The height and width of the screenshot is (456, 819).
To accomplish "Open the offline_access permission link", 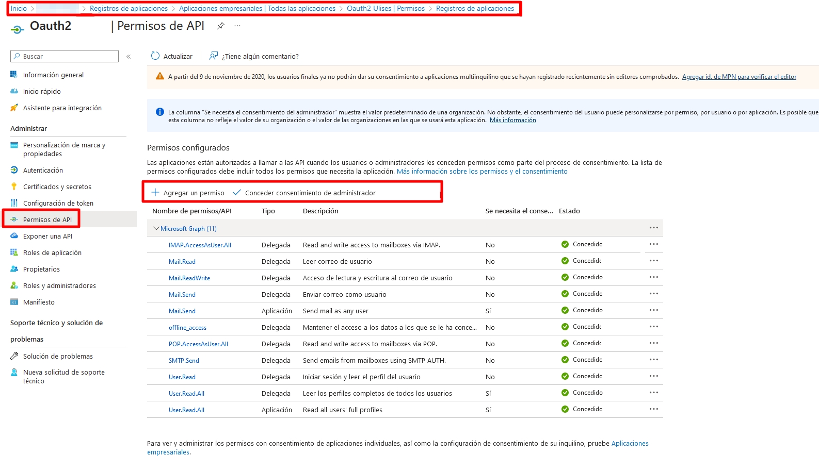I will pos(187,328).
